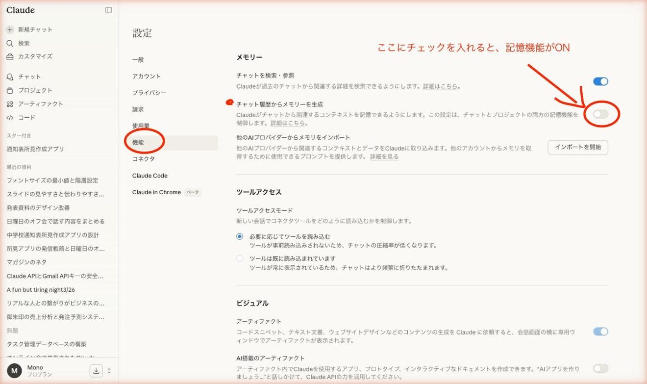647x384 pixels.
Task: Open chat 中学校通知表所見作成アプリの設計
Action: pyautogui.click(x=53, y=235)
